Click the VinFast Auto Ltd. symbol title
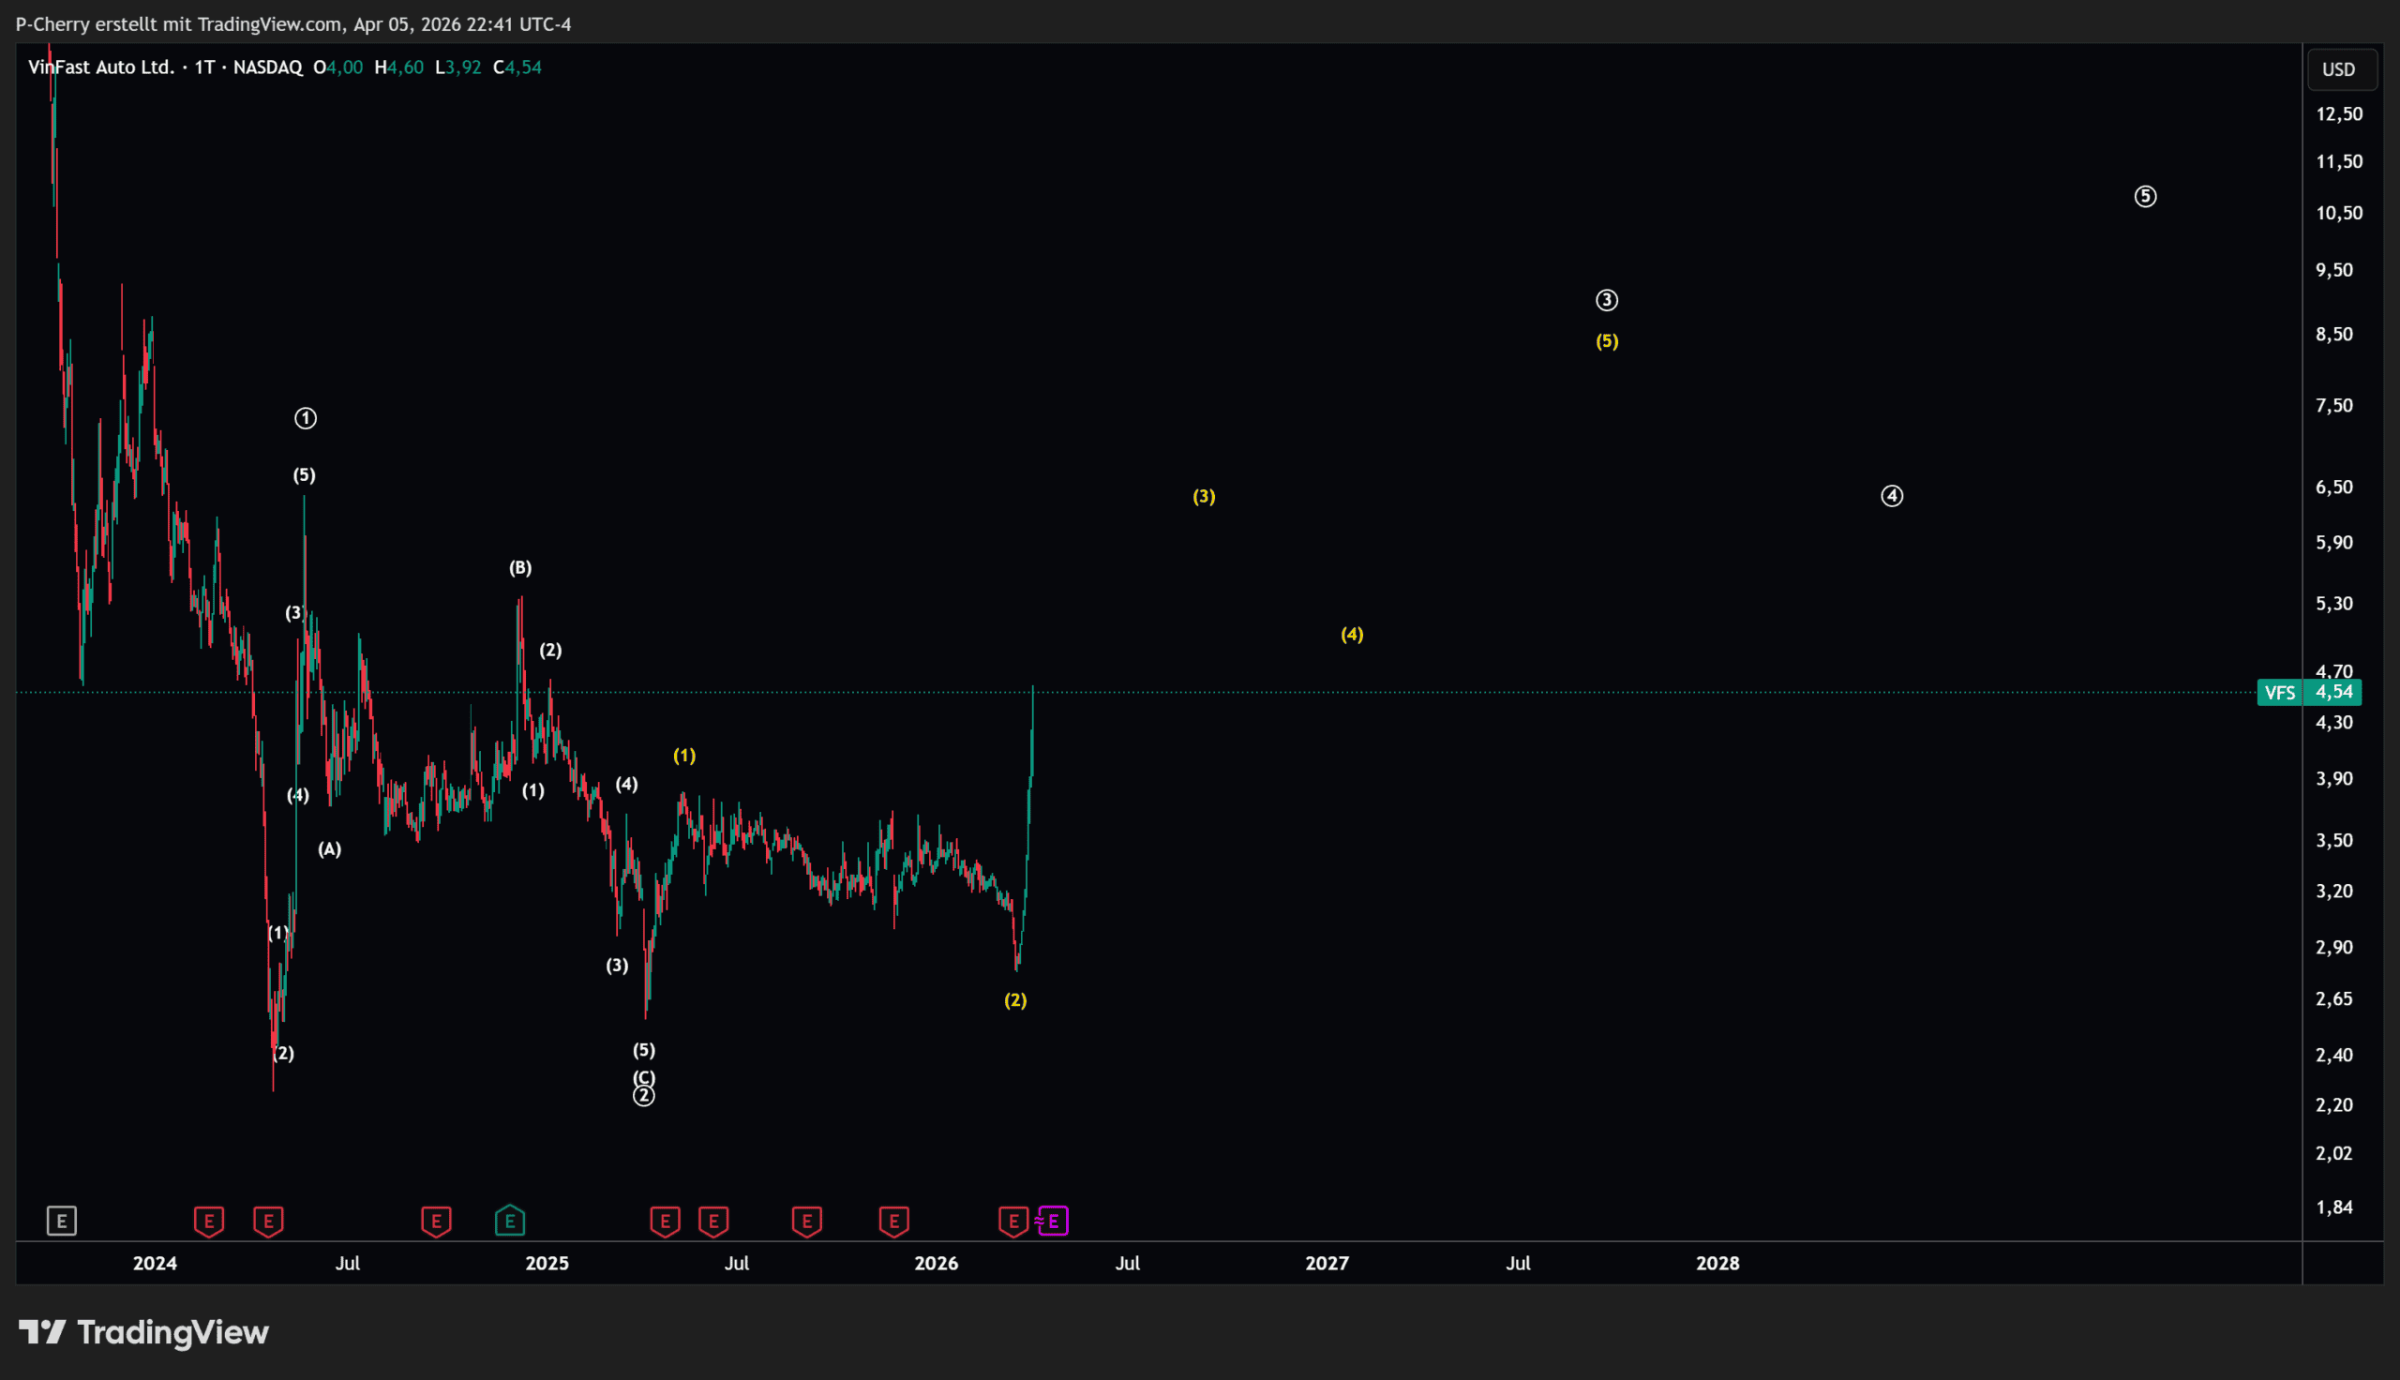 point(101,67)
